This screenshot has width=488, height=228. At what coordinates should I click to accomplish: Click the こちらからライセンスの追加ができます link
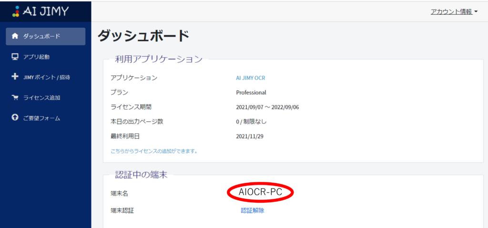(x=154, y=151)
